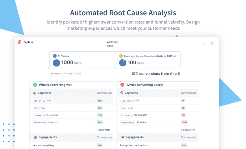Click the Membership tag in converting poorly
This screenshot has width=246, height=149.
(x=128, y=123)
